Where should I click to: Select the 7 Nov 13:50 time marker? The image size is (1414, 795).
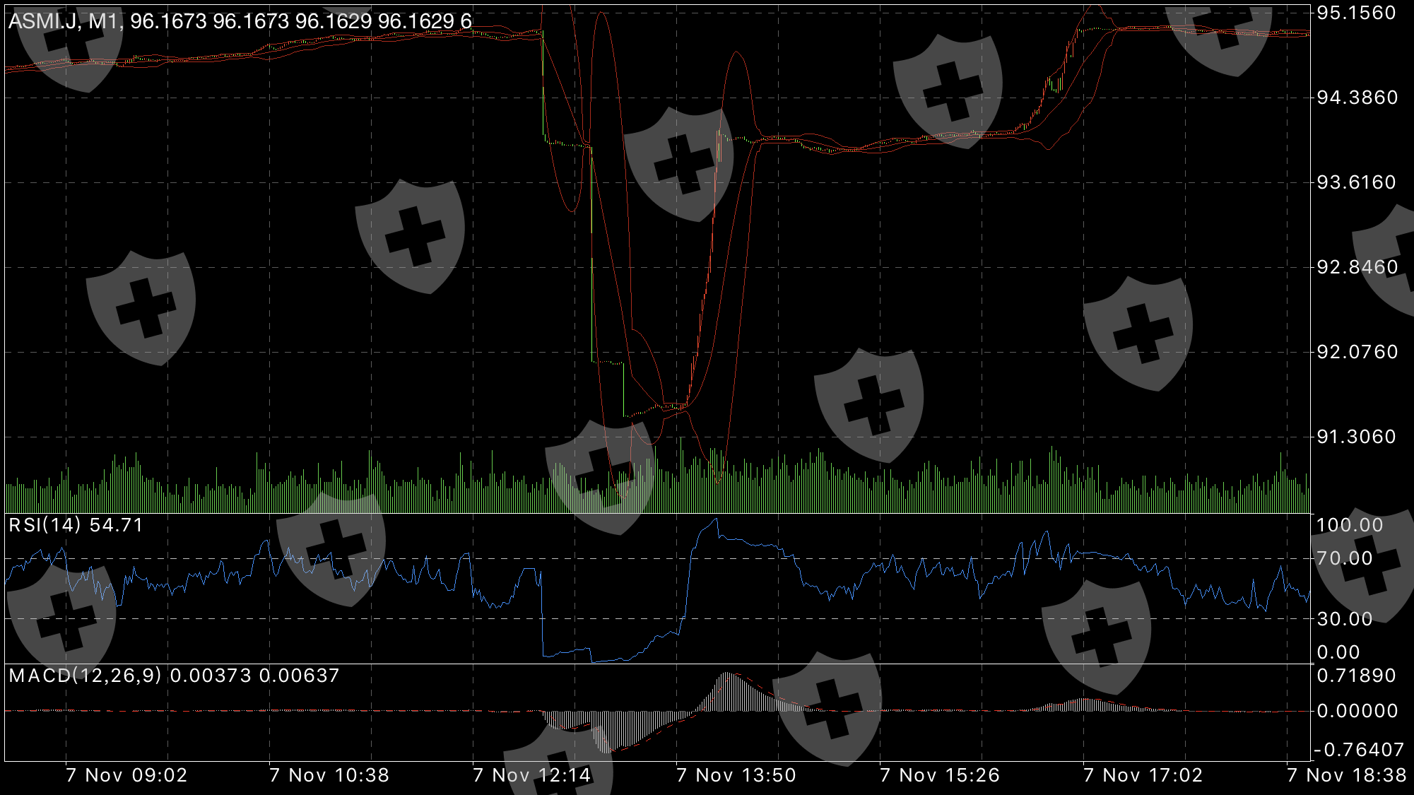pyautogui.click(x=736, y=775)
